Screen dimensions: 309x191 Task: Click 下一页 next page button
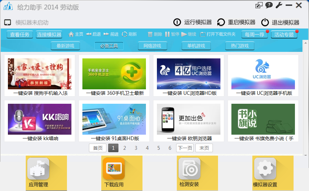coord(185,148)
